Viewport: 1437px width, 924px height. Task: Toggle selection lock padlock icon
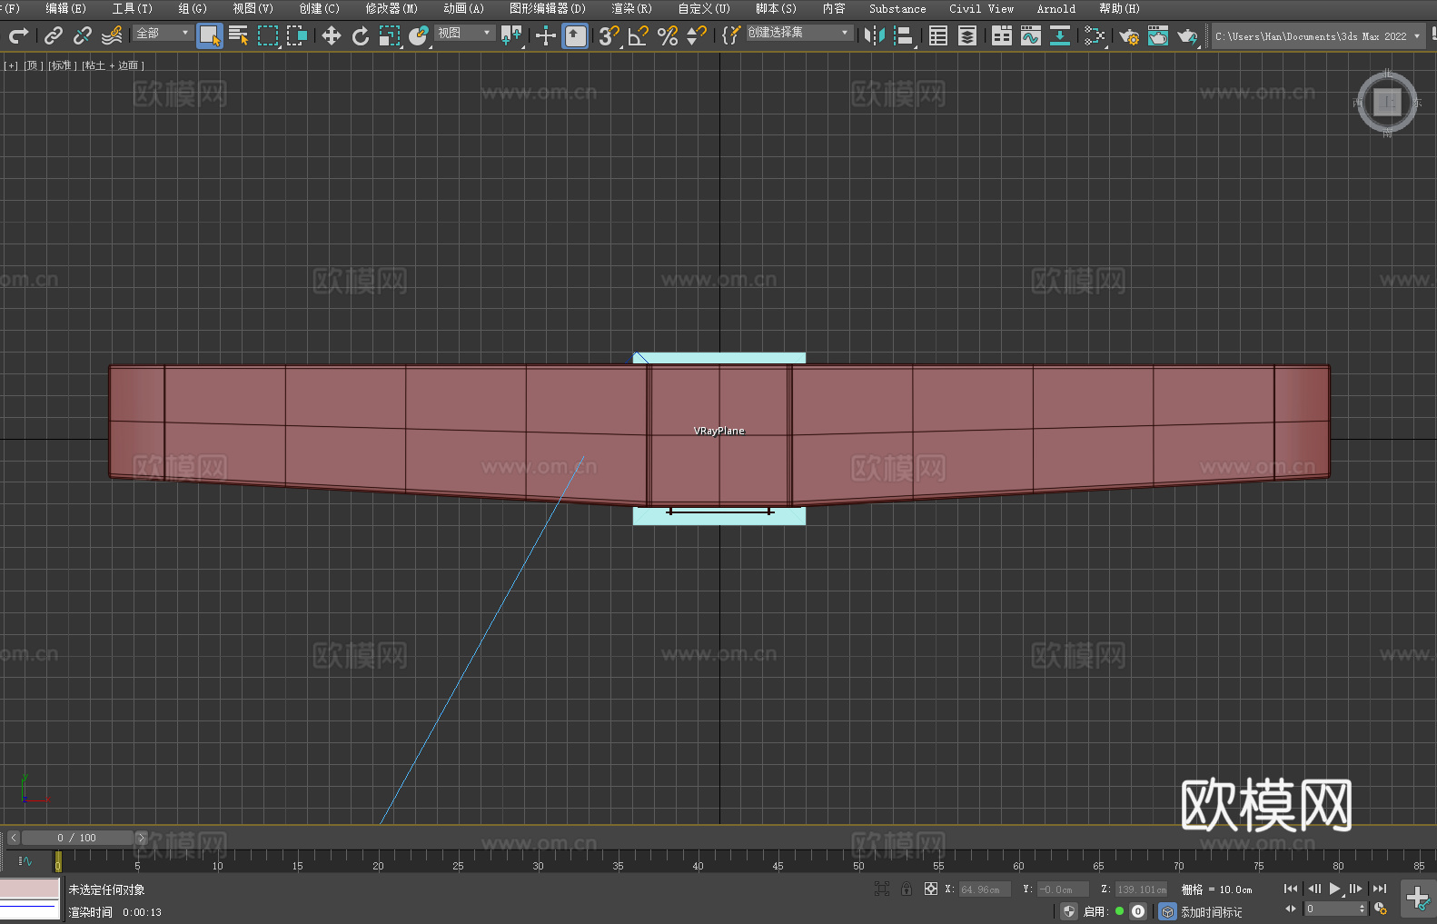(907, 889)
